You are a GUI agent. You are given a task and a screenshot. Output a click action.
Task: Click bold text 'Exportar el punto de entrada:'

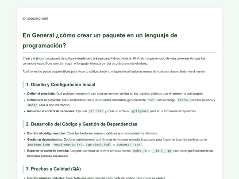pos(48,151)
